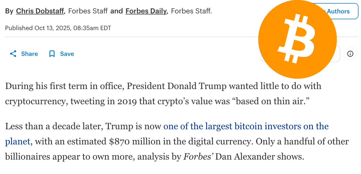Open the circled info icon
Screen dimensions: 361x174
point(350,54)
